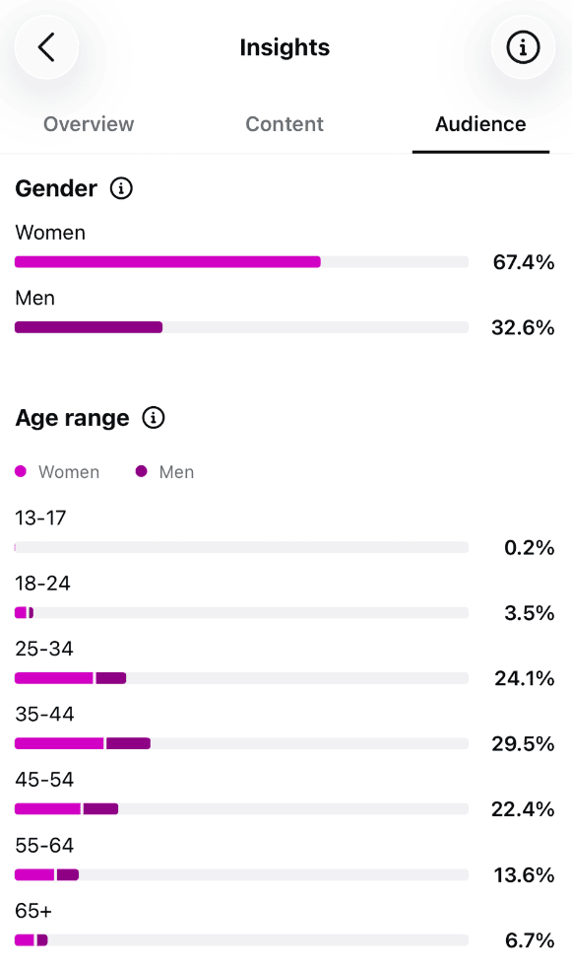
Task: Click the Men legend dot in Age range
Action: [x=142, y=471]
